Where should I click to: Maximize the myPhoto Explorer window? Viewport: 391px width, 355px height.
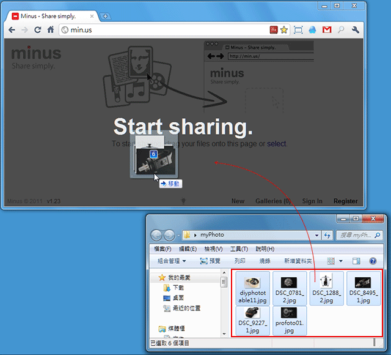pos(356,219)
